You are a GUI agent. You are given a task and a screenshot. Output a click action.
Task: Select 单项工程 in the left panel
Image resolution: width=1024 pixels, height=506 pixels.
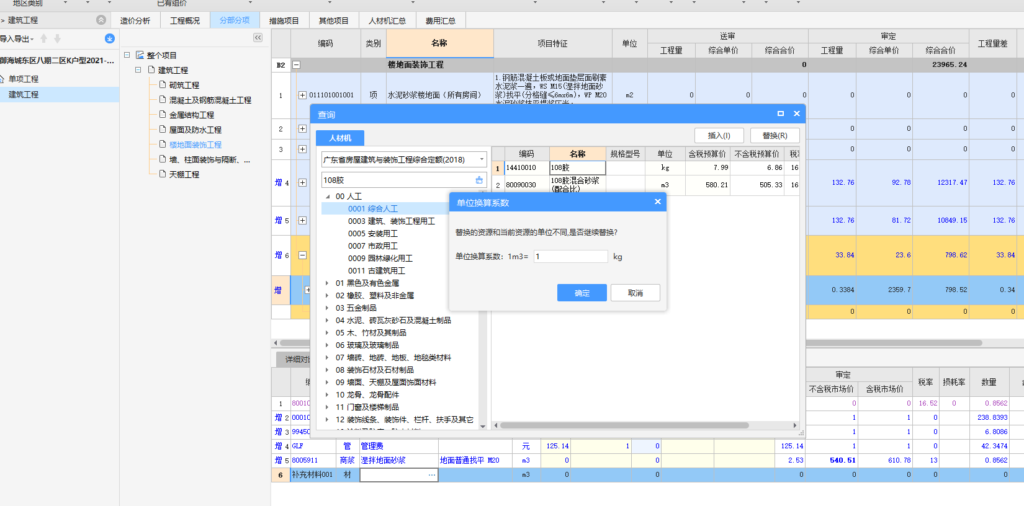coord(24,79)
